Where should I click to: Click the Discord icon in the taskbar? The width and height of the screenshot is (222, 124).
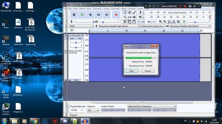(65, 121)
